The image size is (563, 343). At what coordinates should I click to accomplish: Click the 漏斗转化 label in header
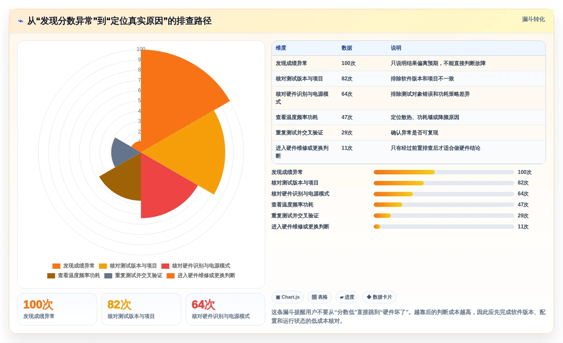tap(533, 19)
